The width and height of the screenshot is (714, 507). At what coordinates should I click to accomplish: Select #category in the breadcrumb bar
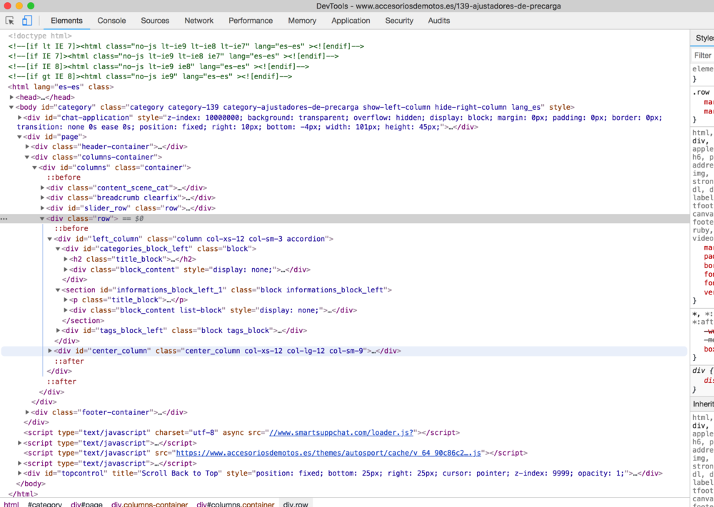click(45, 504)
